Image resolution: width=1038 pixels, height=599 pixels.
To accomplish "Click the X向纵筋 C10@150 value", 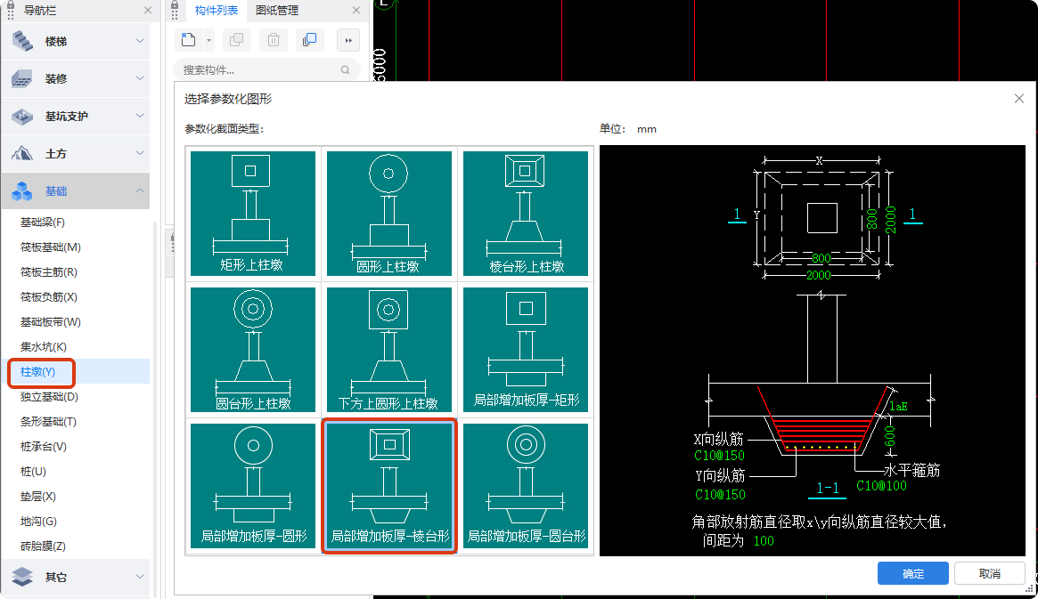I will click(x=720, y=456).
